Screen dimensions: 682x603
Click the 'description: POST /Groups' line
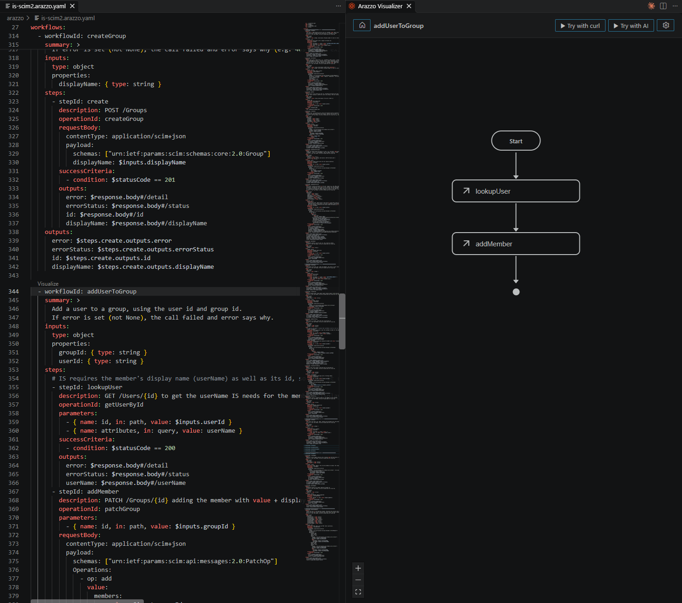click(103, 110)
